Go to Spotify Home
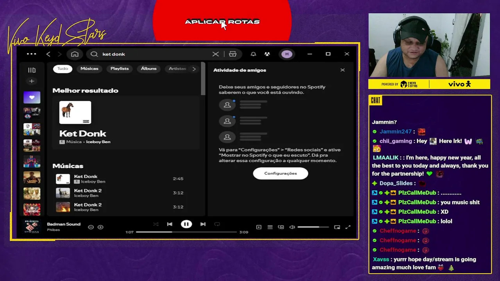The height and width of the screenshot is (281, 500). click(x=75, y=54)
